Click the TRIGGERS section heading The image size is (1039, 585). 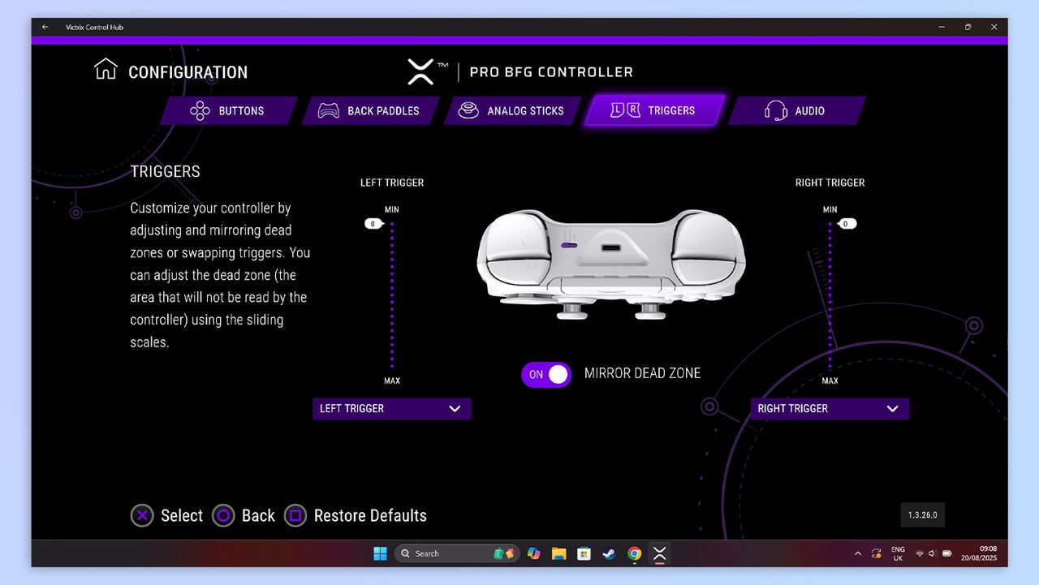click(165, 171)
